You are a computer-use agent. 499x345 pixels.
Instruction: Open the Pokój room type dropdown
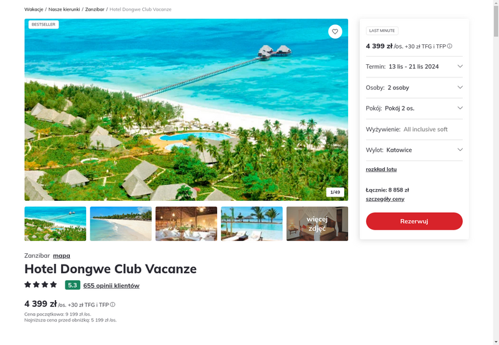[414, 108]
